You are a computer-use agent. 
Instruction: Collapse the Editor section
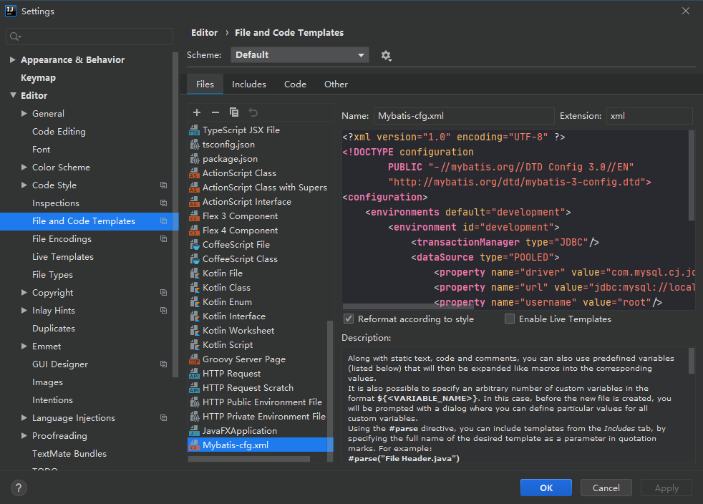(x=13, y=95)
